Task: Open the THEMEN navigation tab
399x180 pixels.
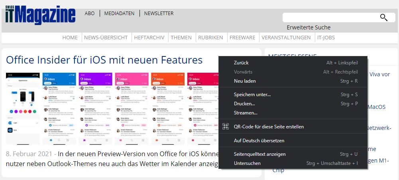Action: (181, 37)
